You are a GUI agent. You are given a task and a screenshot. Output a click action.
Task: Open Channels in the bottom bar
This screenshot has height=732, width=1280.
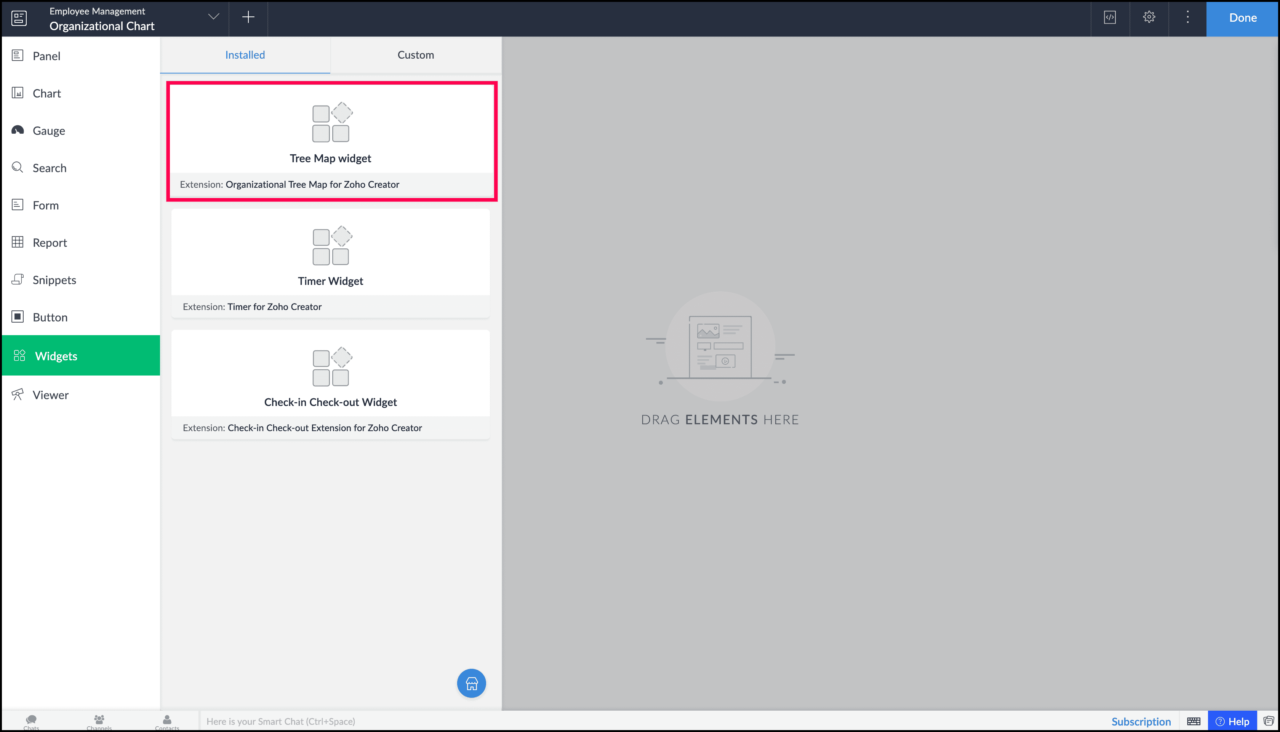[99, 721]
